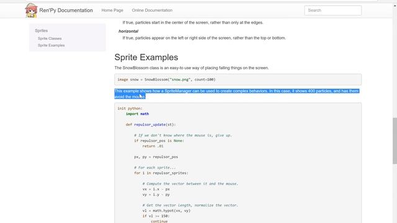This screenshot has height=223, width=397.
Task: Click the Sprite Examples heading
Action: pyautogui.click(x=146, y=57)
